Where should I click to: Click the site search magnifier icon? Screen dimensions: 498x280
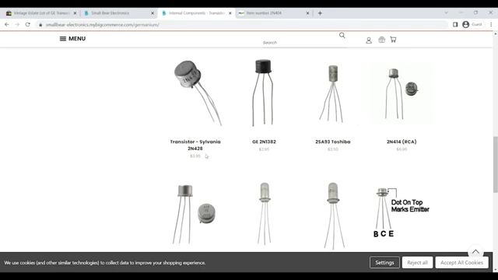click(342, 35)
